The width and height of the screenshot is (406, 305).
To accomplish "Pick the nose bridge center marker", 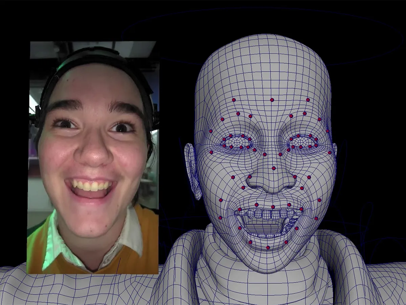I will coord(273,168).
